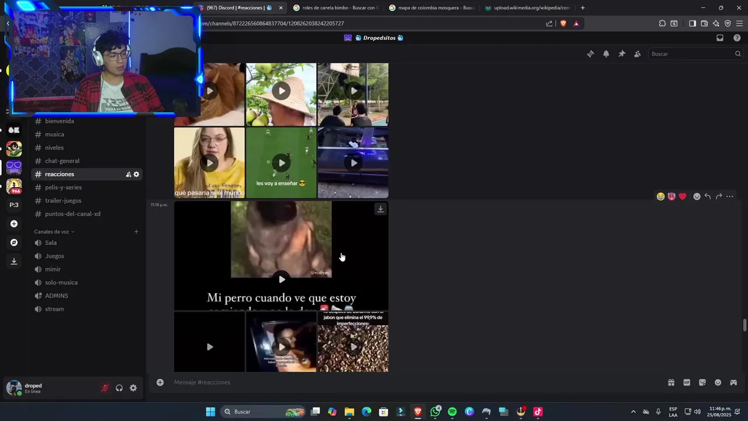Switch to upload.wikimedia.org tab
Viewport: 748px width, 421px height.
coord(528,8)
